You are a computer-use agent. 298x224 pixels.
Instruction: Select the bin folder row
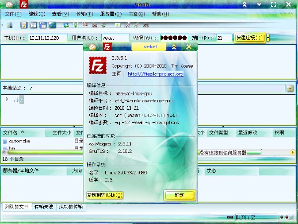(42, 148)
